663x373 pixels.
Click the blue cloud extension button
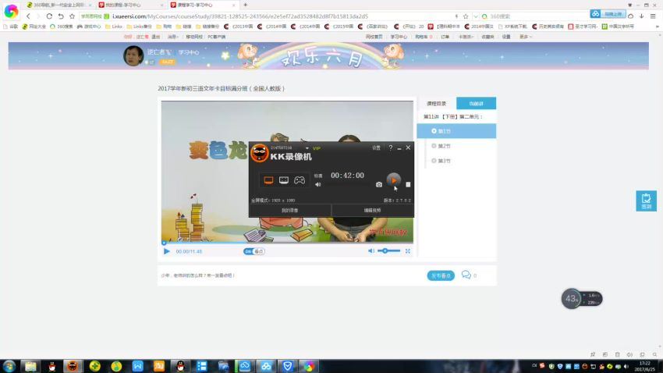(608, 14)
